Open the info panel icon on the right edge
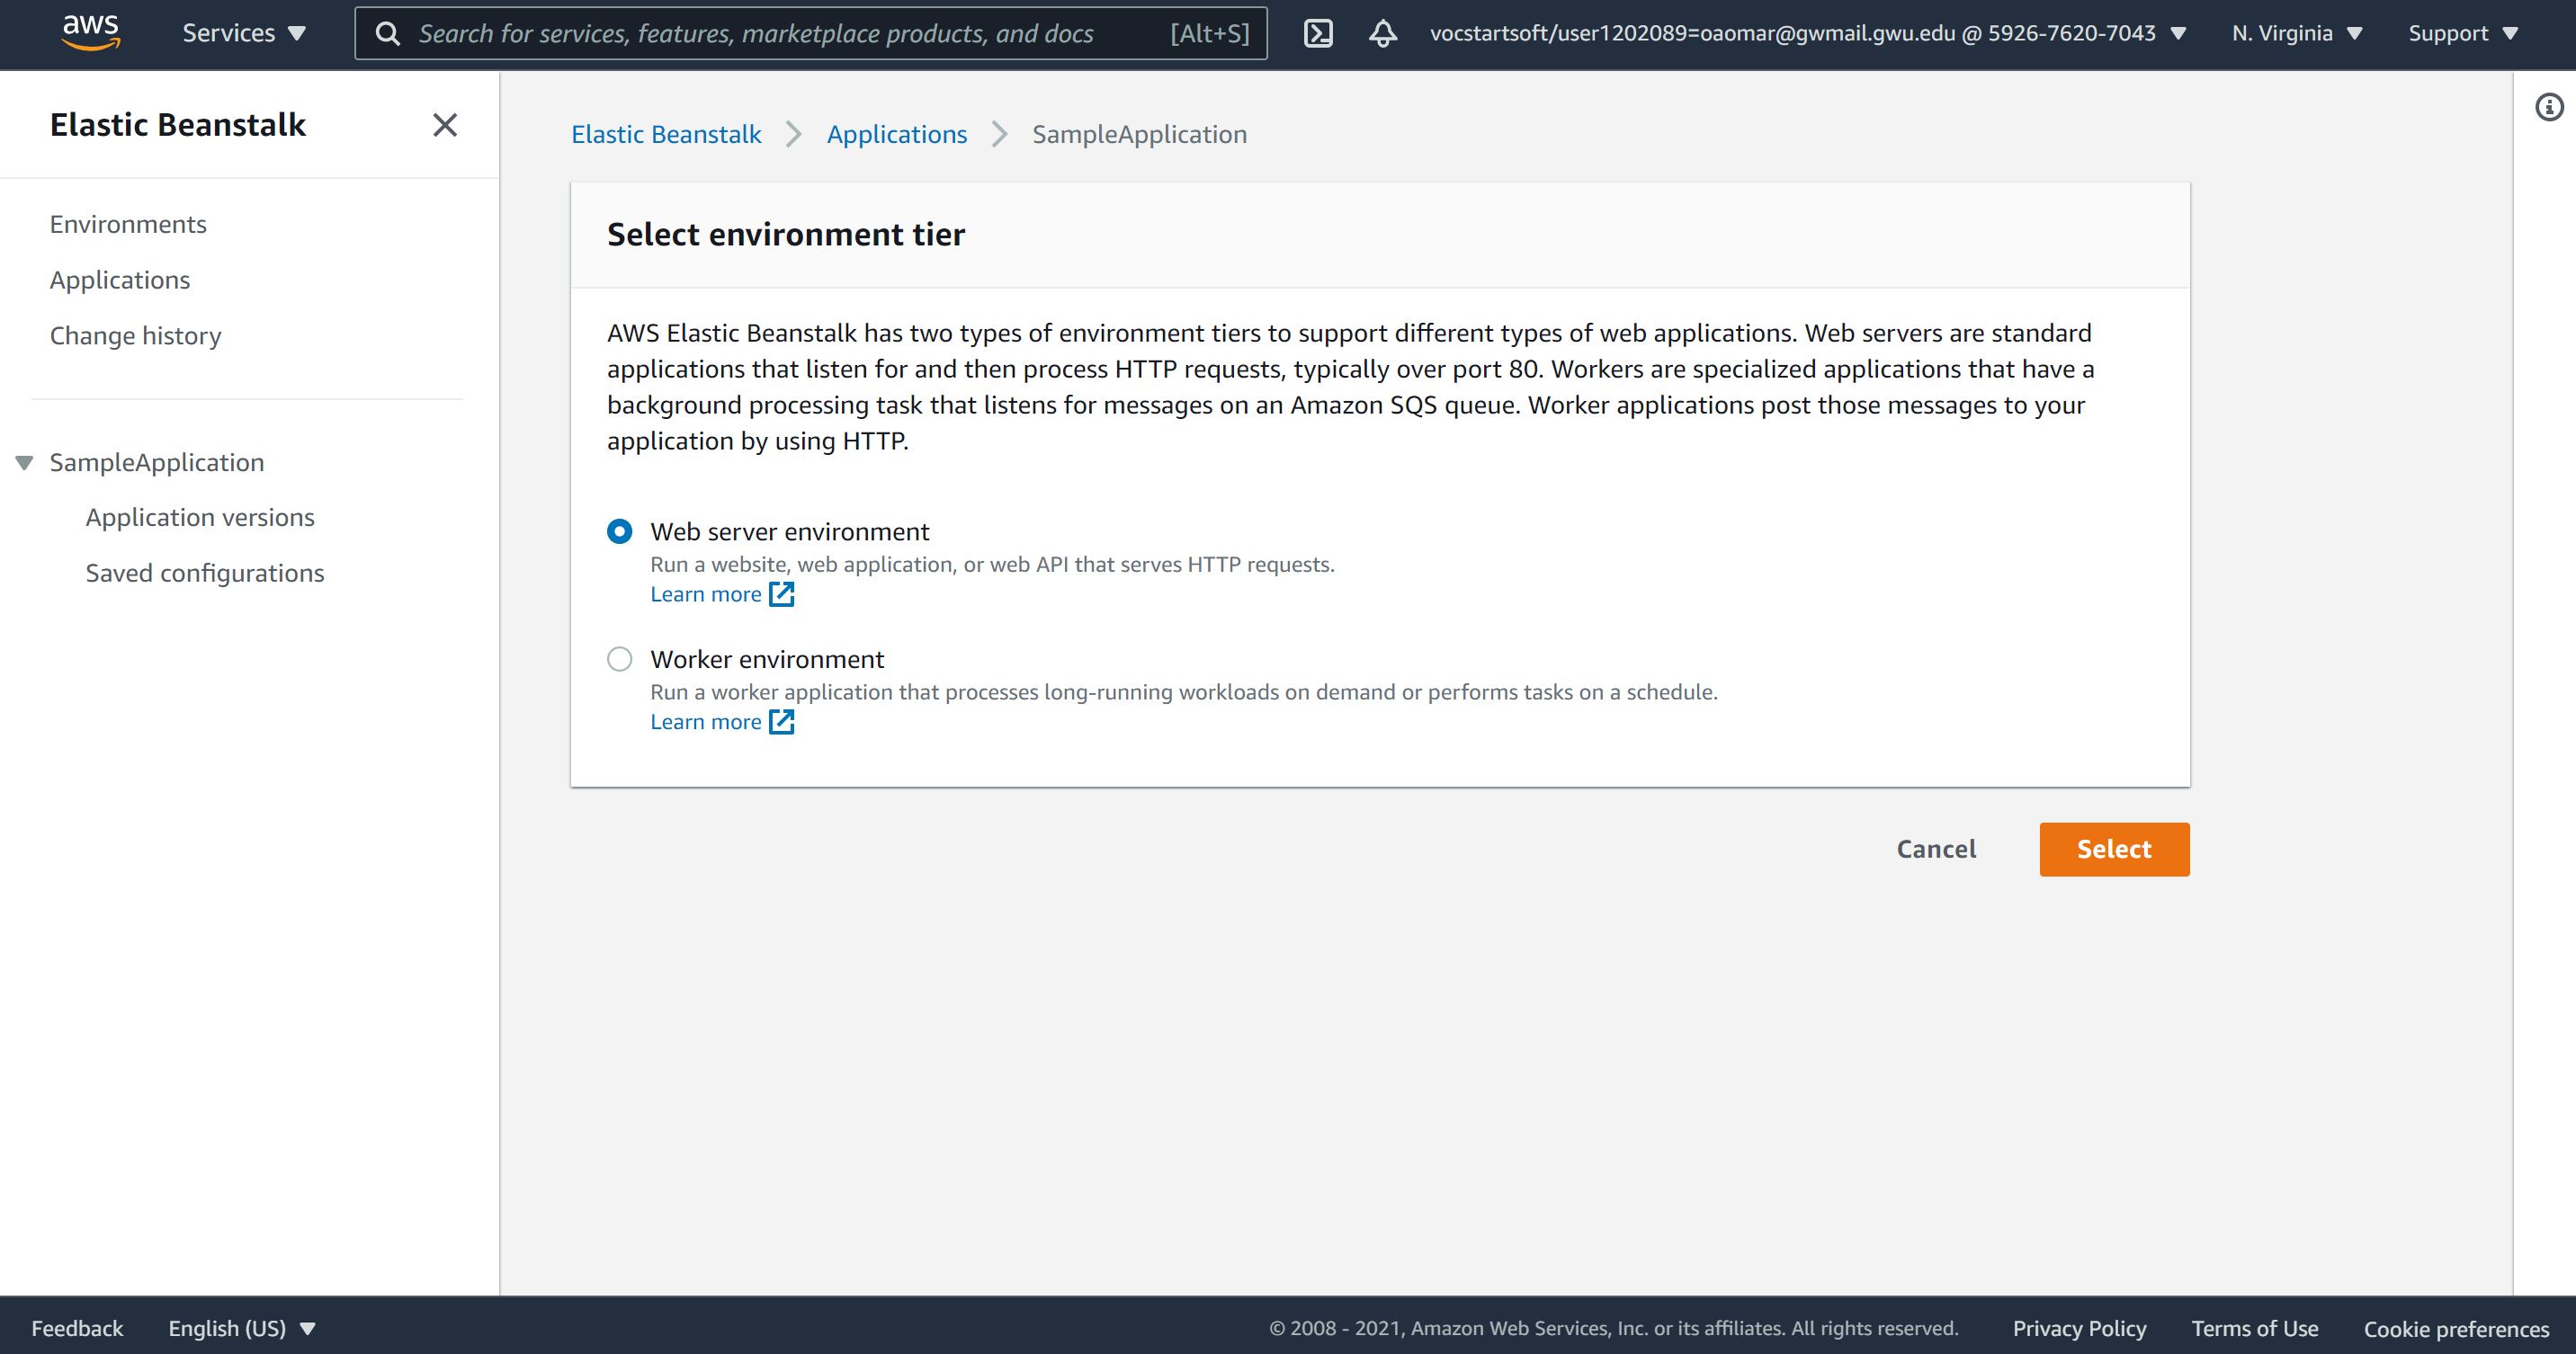This screenshot has width=2576, height=1354. (2549, 107)
